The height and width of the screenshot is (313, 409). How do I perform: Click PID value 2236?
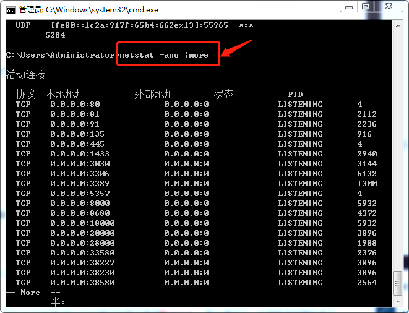[367, 124]
